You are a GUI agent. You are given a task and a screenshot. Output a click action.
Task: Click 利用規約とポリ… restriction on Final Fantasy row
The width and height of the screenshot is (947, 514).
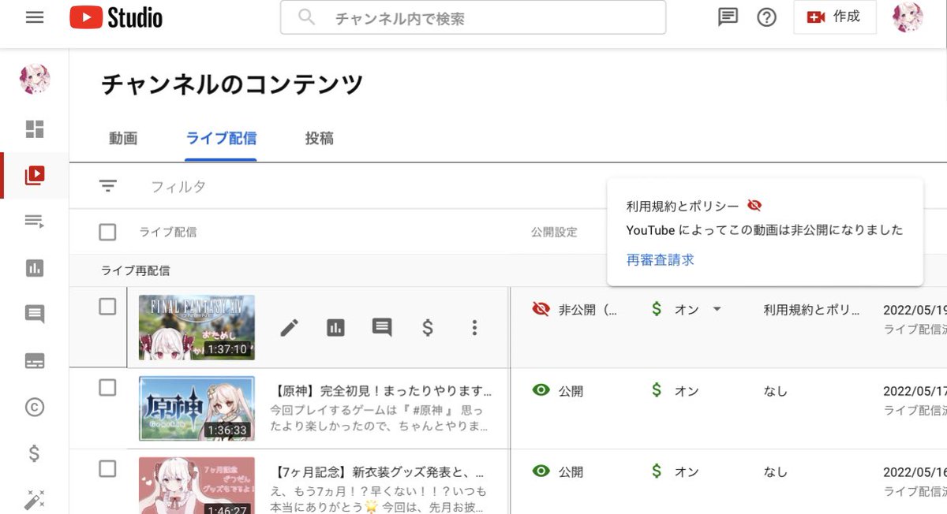pos(811,310)
